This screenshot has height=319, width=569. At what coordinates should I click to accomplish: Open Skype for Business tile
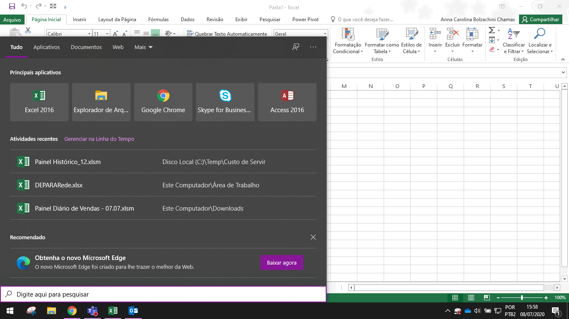pyautogui.click(x=225, y=102)
